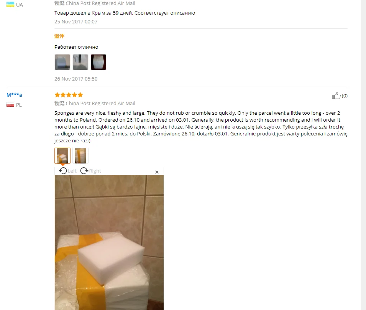Click the thumbs-up helpful icon on M***a's review
This screenshot has width=366, height=310.
point(336,96)
